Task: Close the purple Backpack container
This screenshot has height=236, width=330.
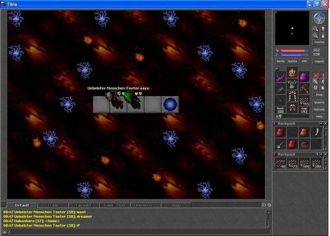Action: pyautogui.click(x=325, y=124)
